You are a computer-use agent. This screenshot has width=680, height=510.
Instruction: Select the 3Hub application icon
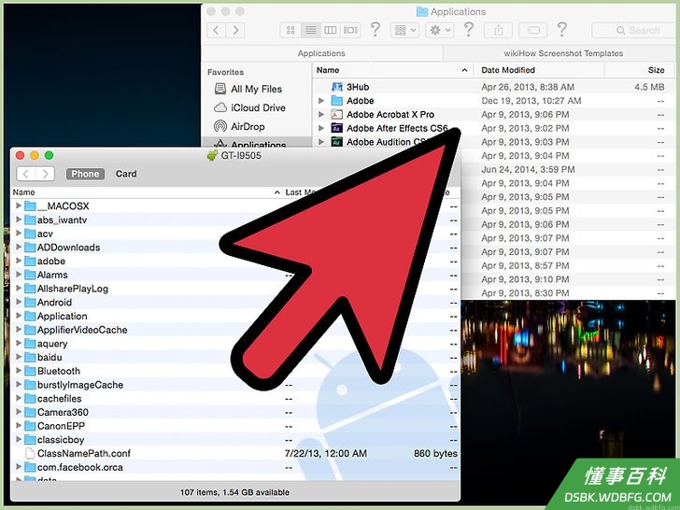coord(337,87)
